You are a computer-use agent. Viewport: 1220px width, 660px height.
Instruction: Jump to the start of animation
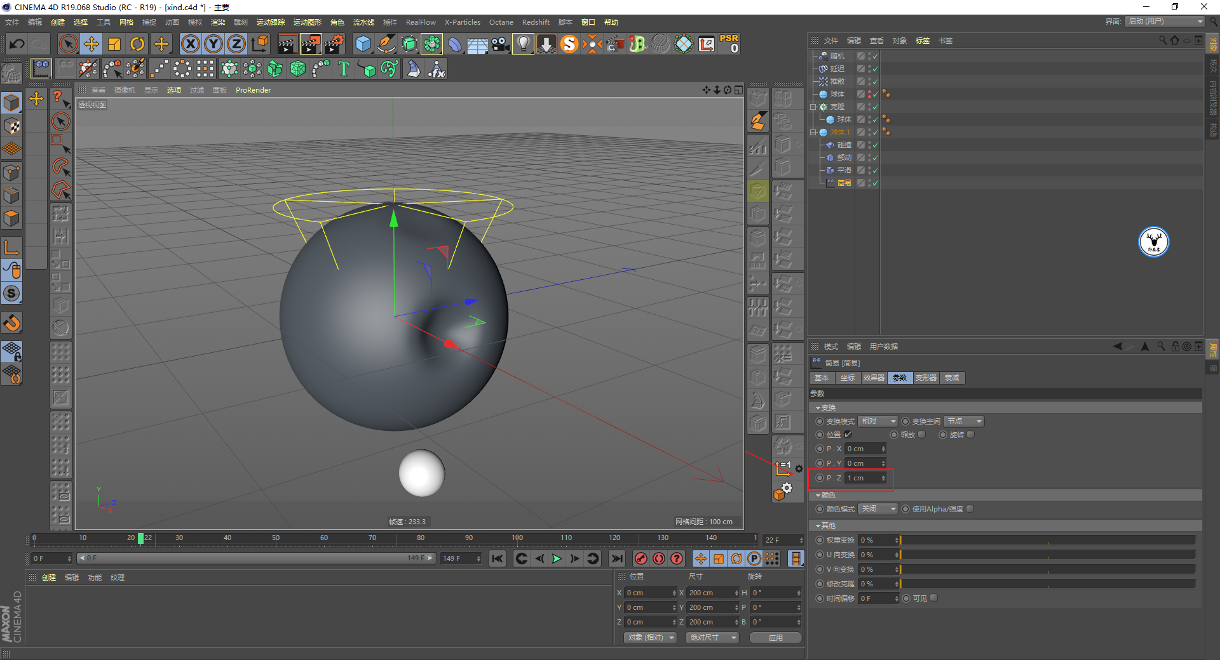point(498,558)
